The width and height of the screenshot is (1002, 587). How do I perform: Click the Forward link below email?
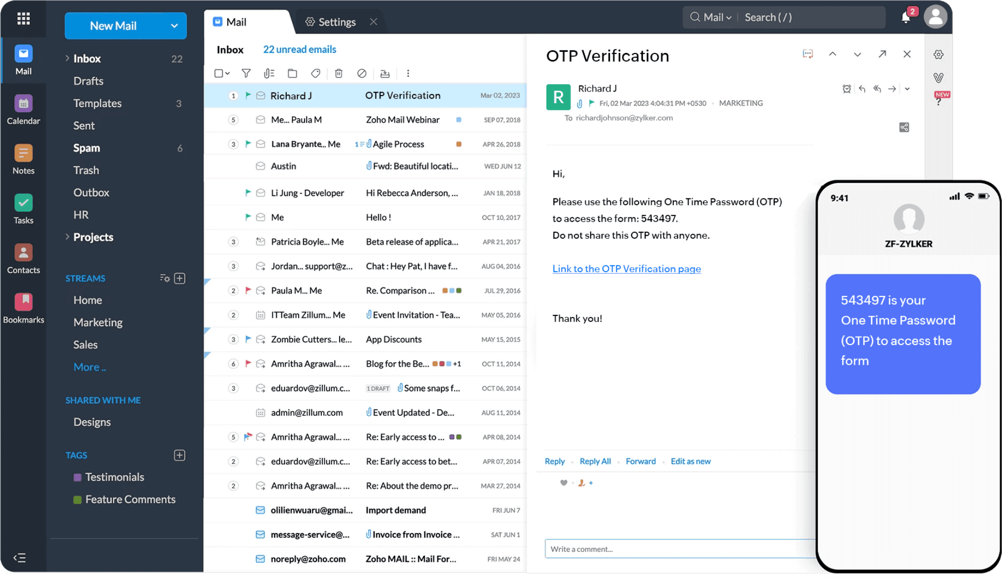(641, 461)
